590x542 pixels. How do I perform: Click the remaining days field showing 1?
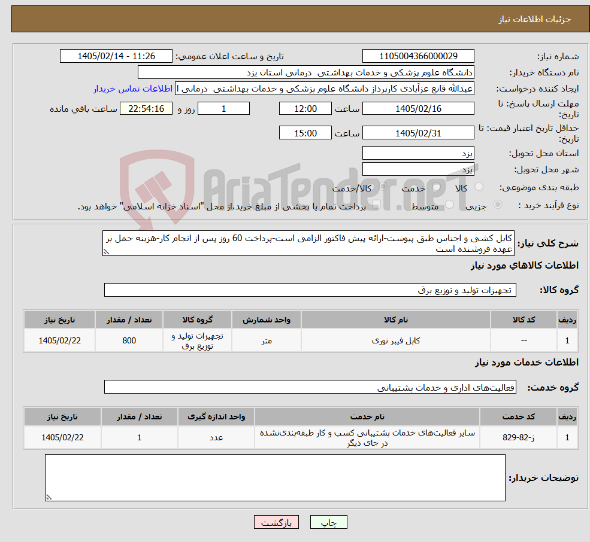pos(223,109)
